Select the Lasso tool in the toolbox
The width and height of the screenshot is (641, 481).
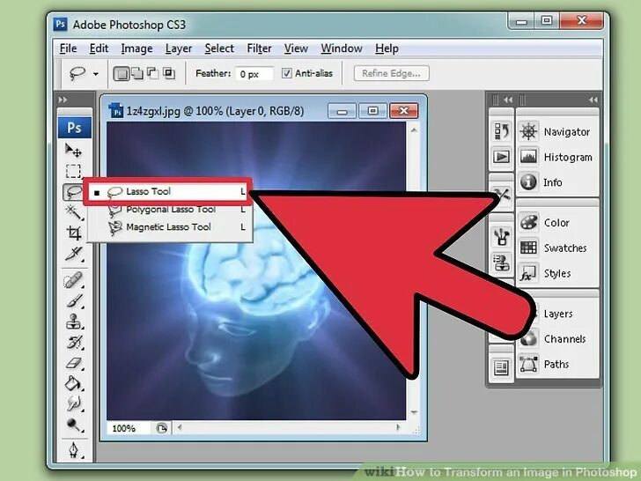pos(74,191)
